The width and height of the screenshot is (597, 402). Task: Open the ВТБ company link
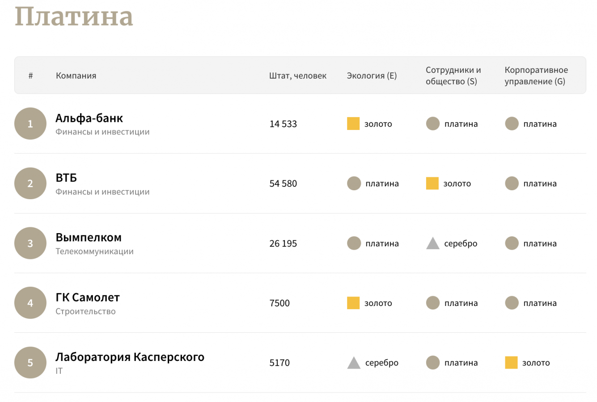pyautogui.click(x=66, y=178)
